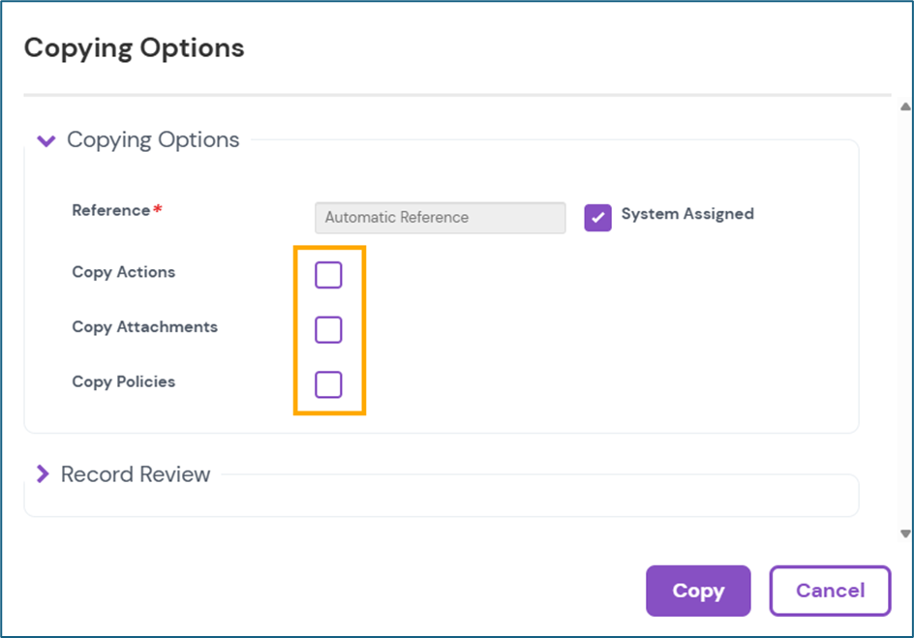Viewport: 914px width, 638px height.
Task: Click the scrollbar down arrow
Action: point(905,533)
